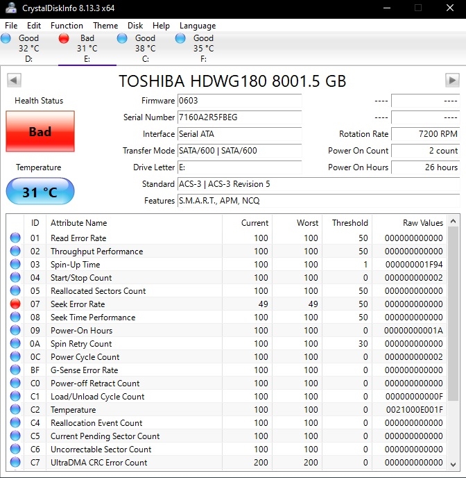Click raw value 0021000E001F
This screenshot has width=466, height=478.
pyautogui.click(x=414, y=409)
